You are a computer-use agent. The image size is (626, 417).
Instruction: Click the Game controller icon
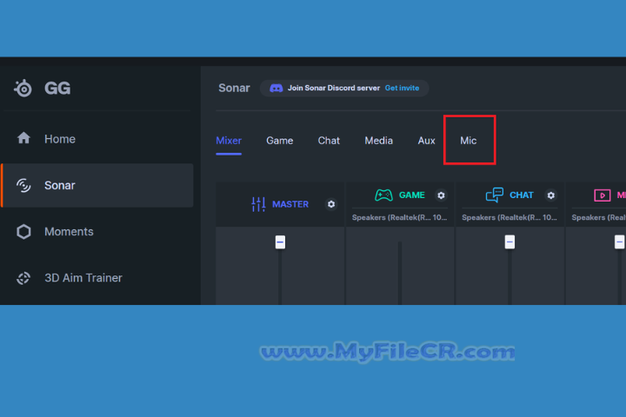pyautogui.click(x=383, y=195)
